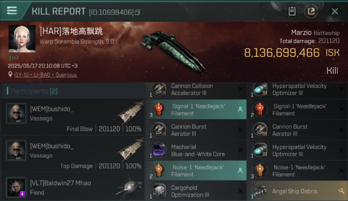Share the kill report externally
The height and width of the screenshot is (201, 348).
311,11
